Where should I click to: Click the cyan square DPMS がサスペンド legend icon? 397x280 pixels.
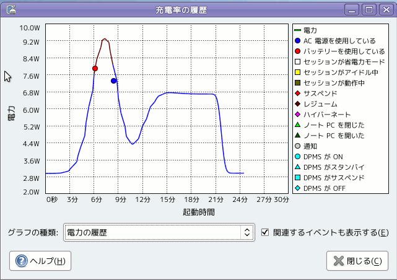(298, 178)
